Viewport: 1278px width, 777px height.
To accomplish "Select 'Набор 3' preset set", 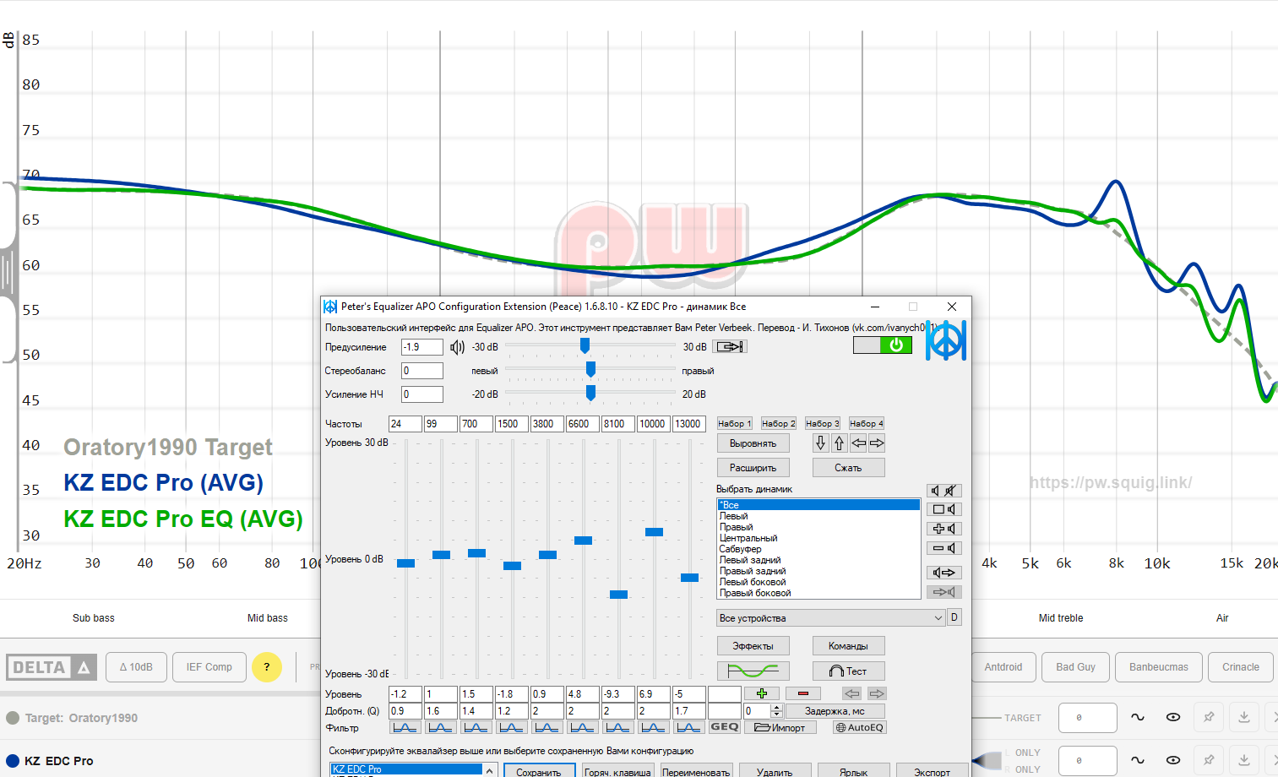I will (x=822, y=423).
